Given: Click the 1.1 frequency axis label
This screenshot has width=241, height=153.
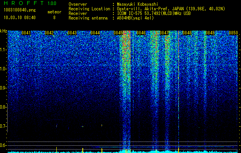Looking at the screenshot, I should [x=3, y=50].
